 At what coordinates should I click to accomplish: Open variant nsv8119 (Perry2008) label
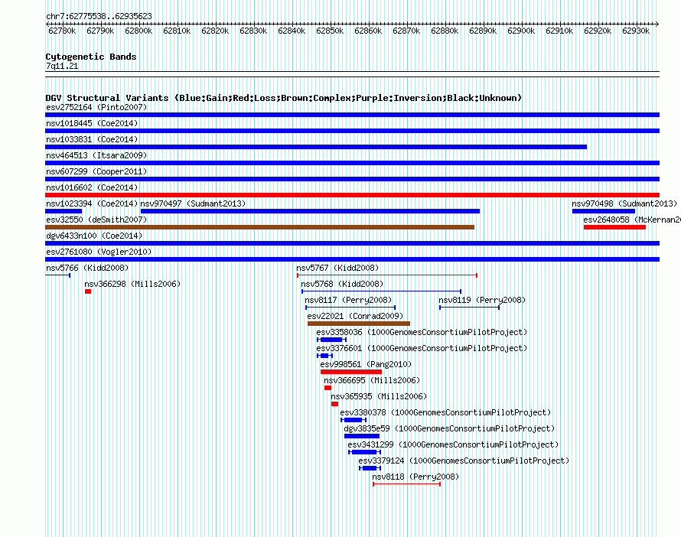482,300
